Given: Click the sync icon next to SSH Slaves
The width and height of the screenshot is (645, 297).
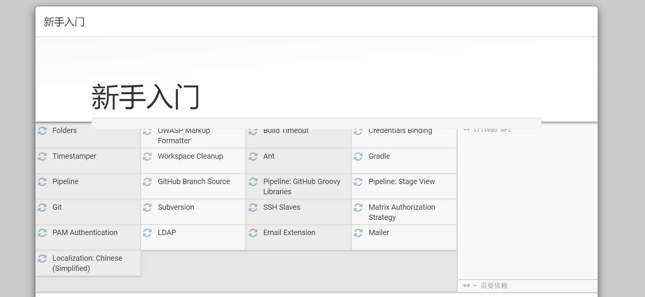Looking at the screenshot, I should pos(253,207).
